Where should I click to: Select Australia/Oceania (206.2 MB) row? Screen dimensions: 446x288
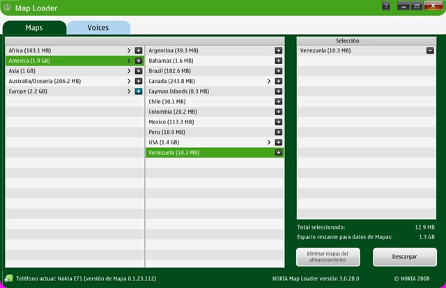(x=75, y=82)
